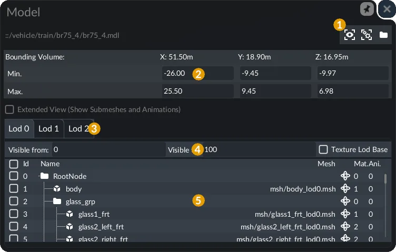This screenshot has height=252, width=396.
Task: Click the Mesh column header
Action: tap(326, 164)
